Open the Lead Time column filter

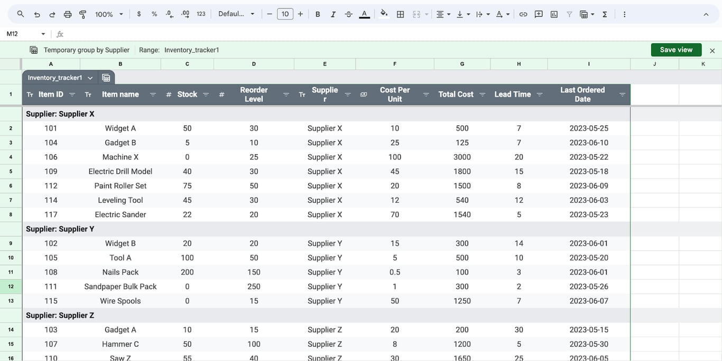tap(540, 94)
